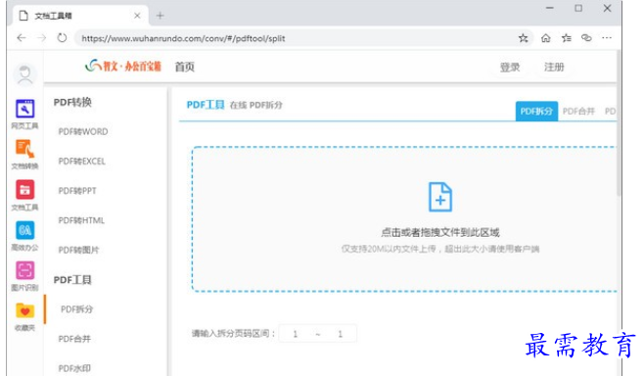Click the 智文·办公百宝箱 logo
Viewport: 644px width, 376px height.
click(x=122, y=67)
